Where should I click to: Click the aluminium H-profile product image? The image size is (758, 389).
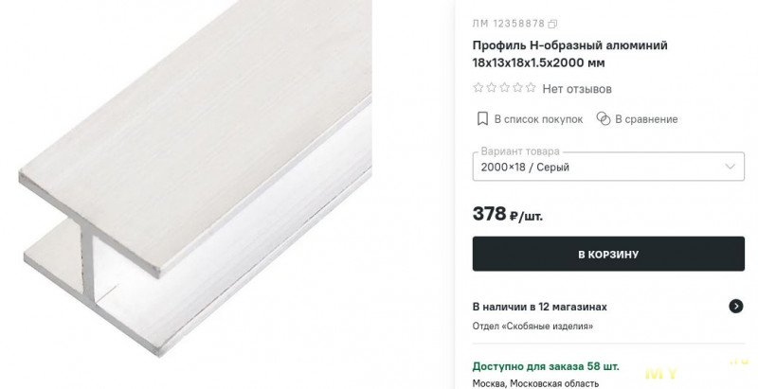click(x=195, y=179)
